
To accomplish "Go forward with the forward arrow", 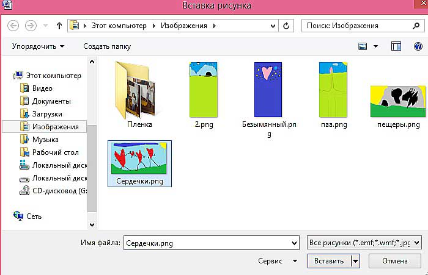I will pyautogui.click(x=31, y=26).
